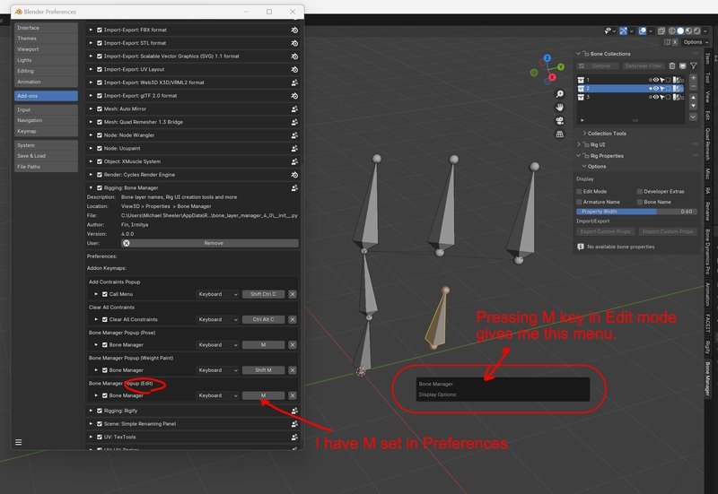Remove the Call Menu keymap with X
Screen dimensions: 718x494
point(293,294)
